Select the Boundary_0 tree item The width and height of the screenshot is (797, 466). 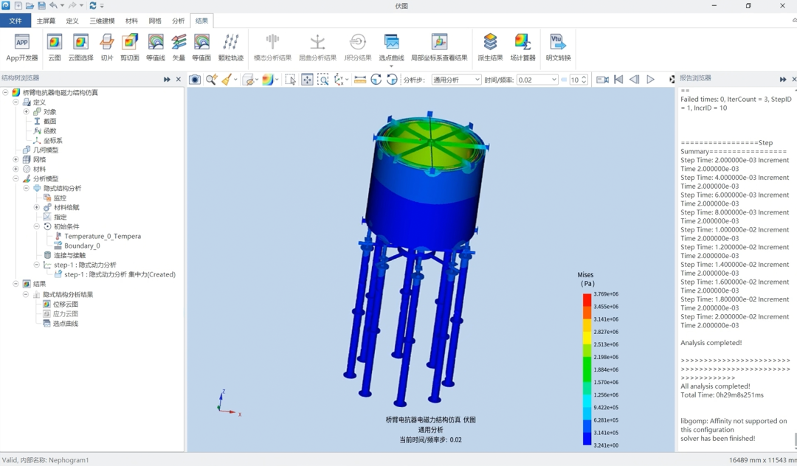81,246
